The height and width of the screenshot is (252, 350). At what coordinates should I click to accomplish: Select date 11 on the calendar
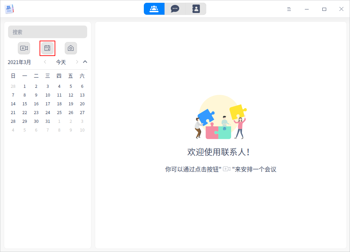point(59,95)
